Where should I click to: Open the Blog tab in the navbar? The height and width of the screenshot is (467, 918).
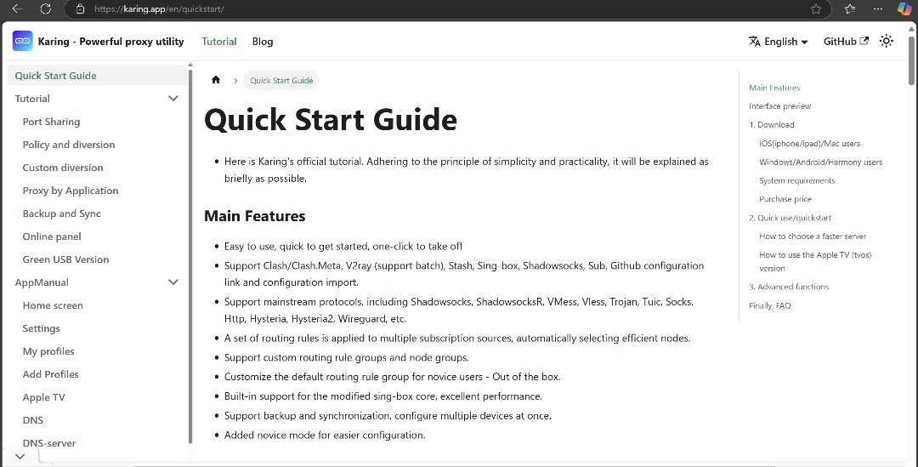(263, 42)
